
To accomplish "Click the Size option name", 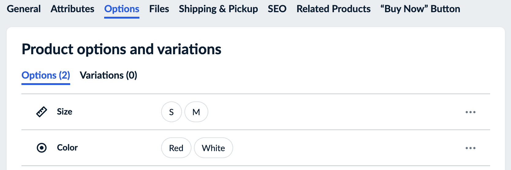I will coord(65,112).
